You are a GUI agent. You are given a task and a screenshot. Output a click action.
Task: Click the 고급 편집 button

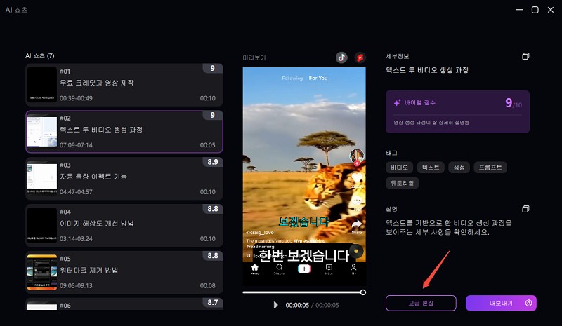(421, 303)
